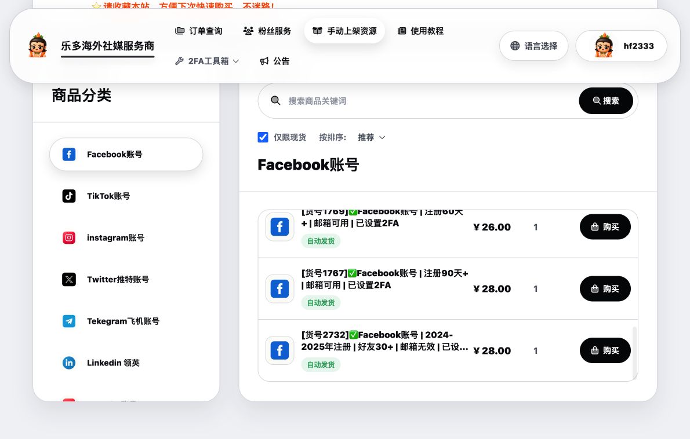The height and width of the screenshot is (439, 690).
Task: Uncheck the 仅限现货 in-stock checkbox
Action: [263, 137]
